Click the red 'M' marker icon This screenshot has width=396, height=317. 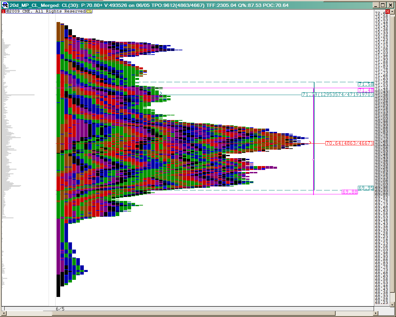pos(388,12)
